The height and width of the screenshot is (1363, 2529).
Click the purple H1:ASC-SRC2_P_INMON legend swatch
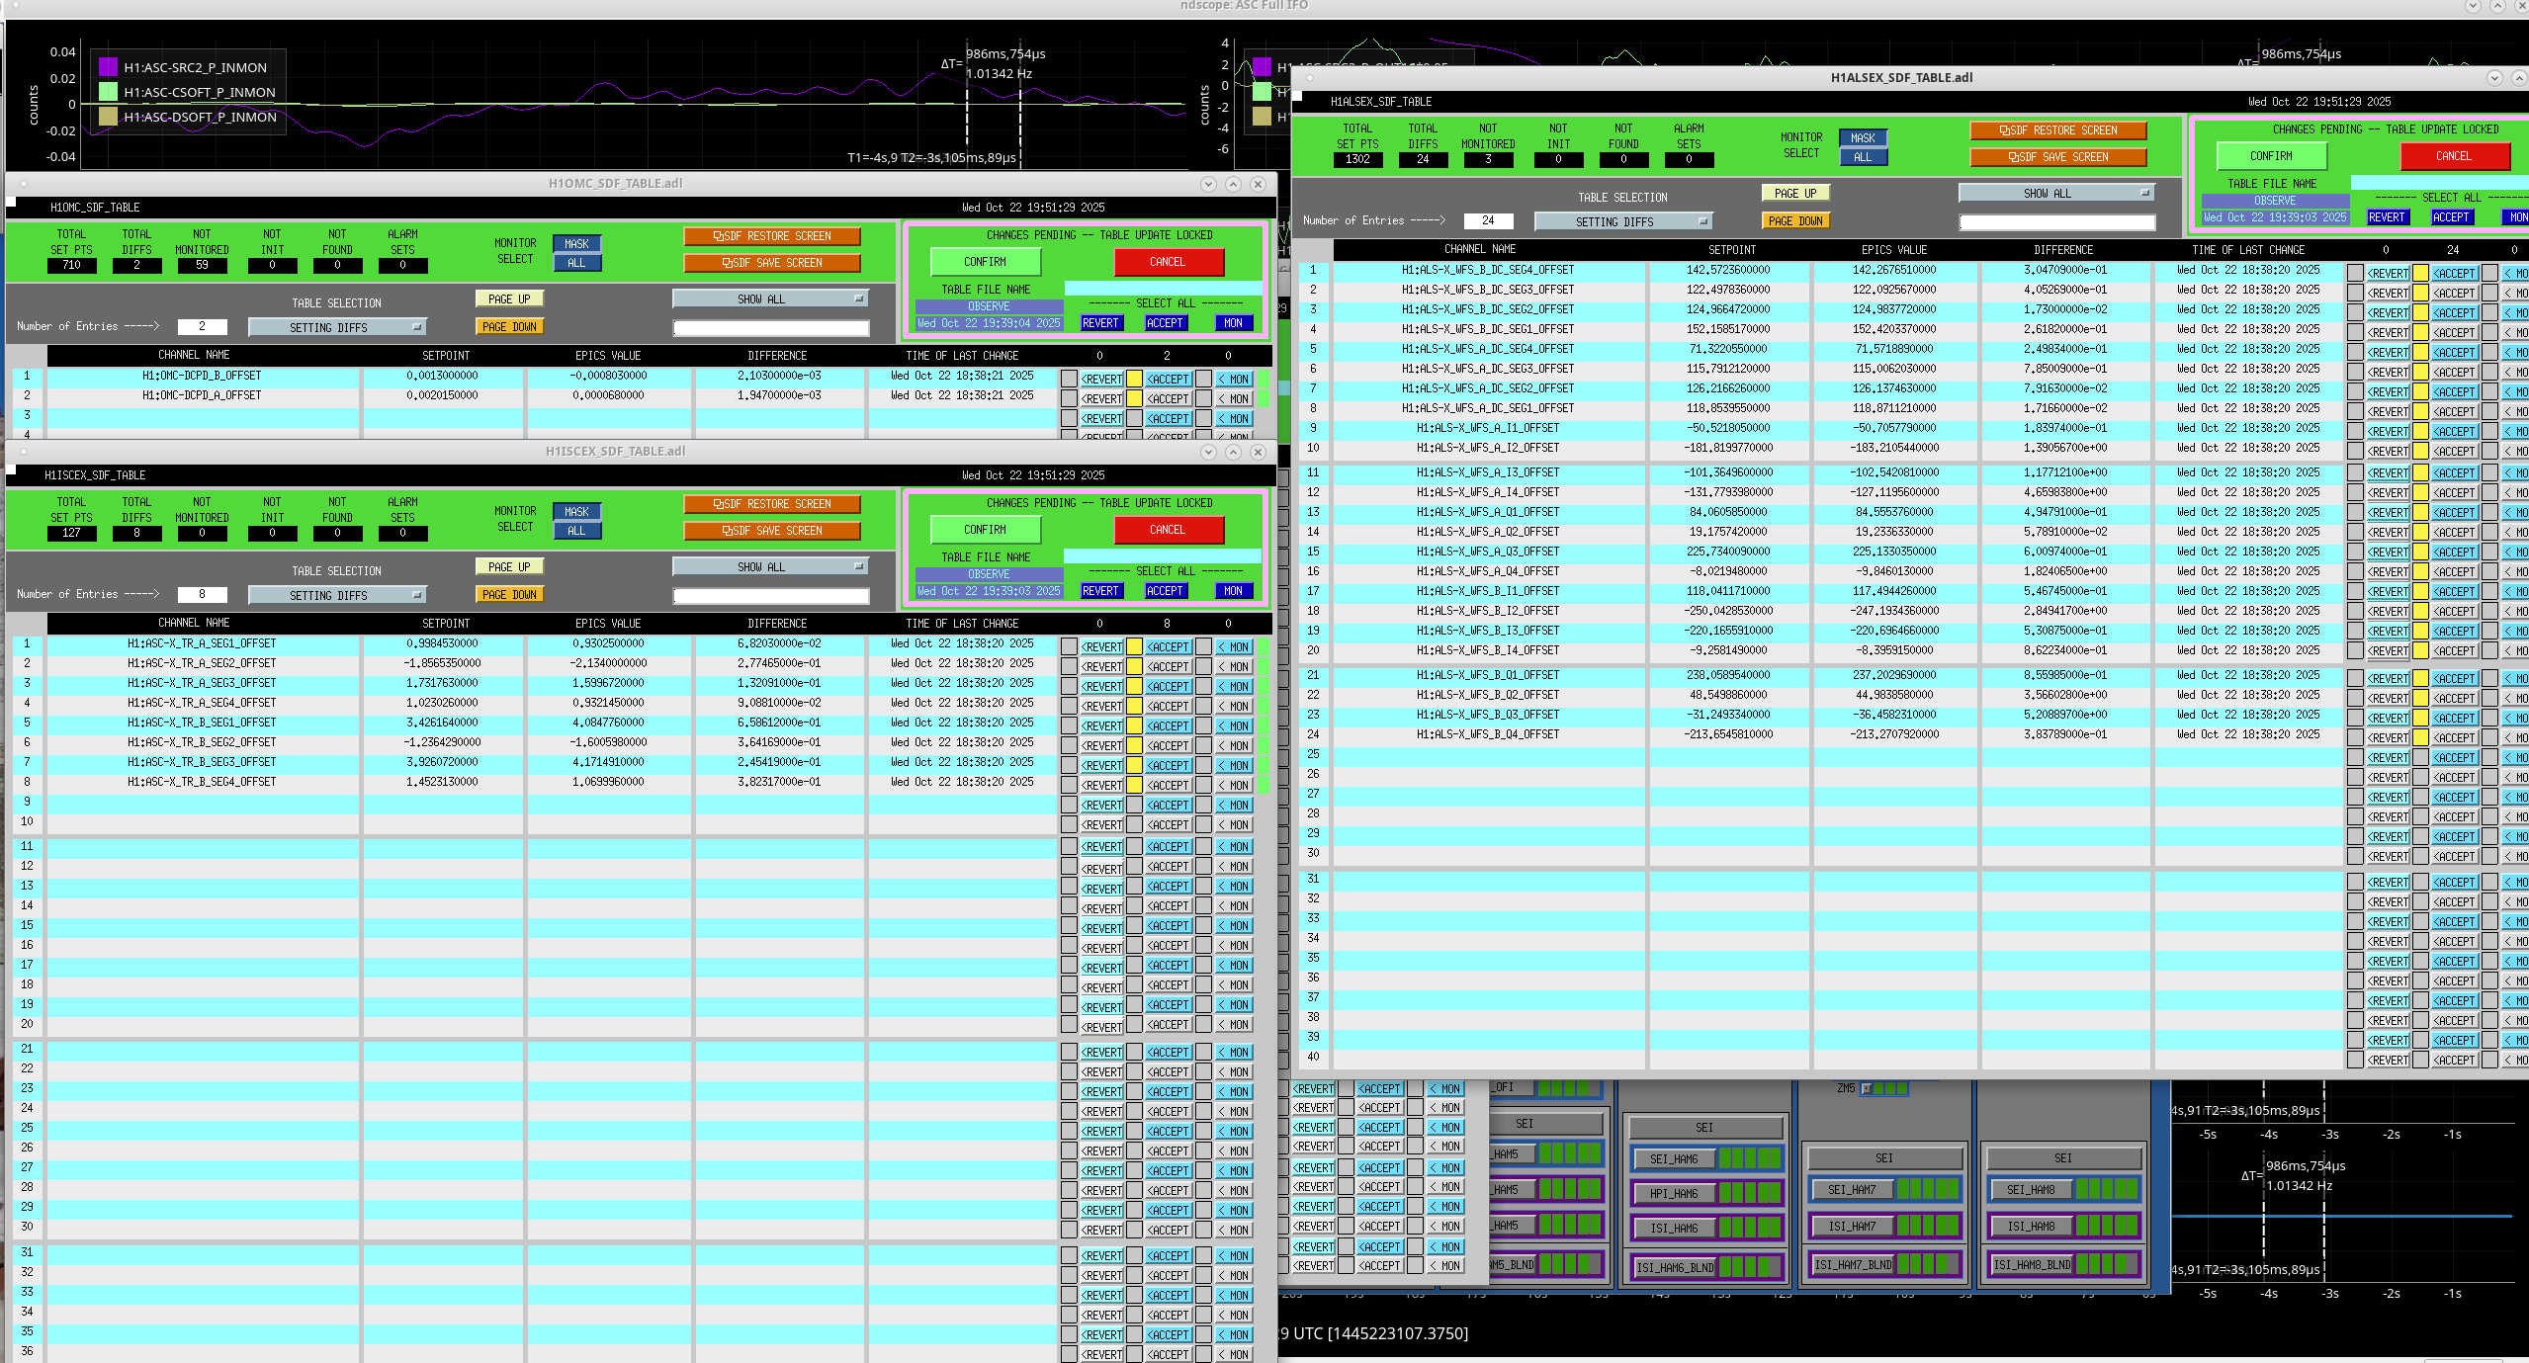tap(108, 67)
